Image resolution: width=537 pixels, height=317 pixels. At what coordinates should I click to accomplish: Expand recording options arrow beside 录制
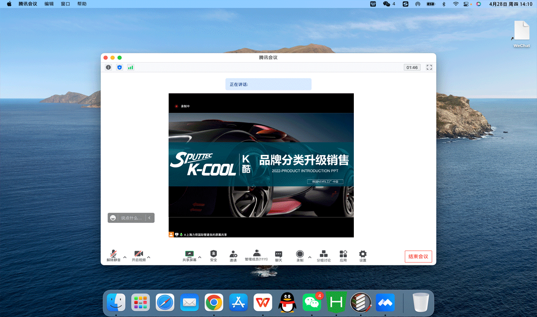coord(310,257)
